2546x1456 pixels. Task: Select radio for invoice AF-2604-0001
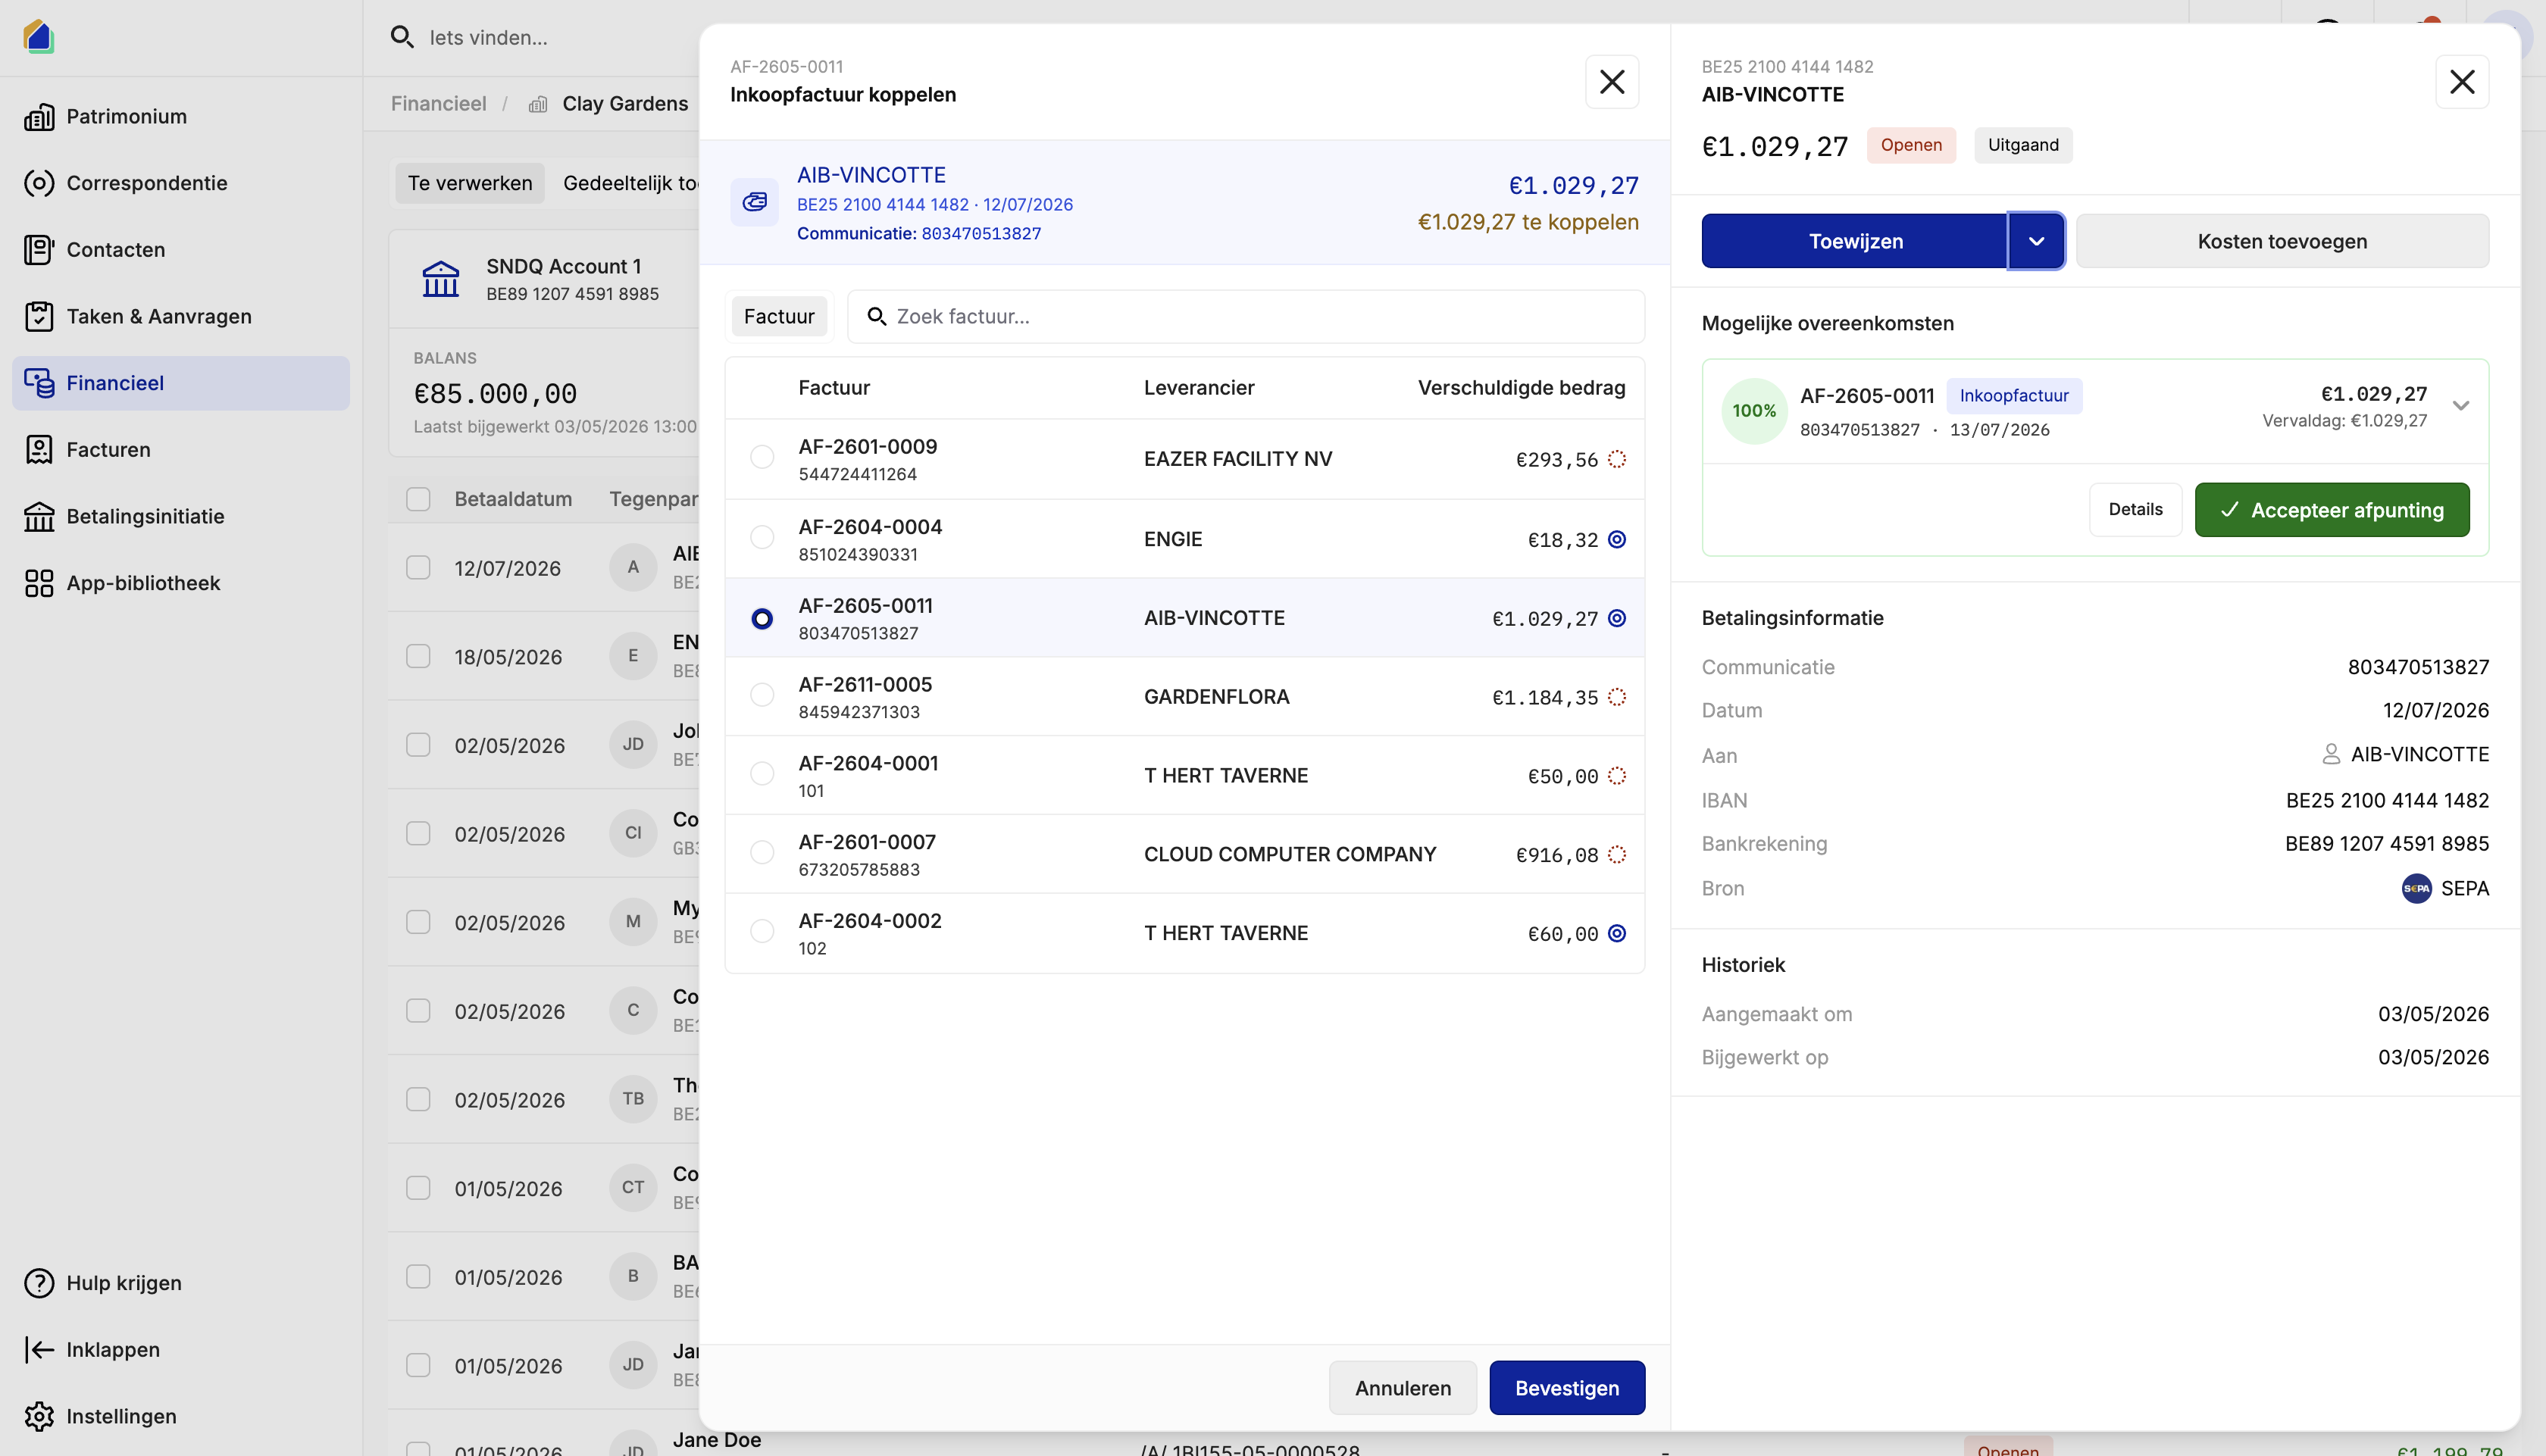[762, 773]
